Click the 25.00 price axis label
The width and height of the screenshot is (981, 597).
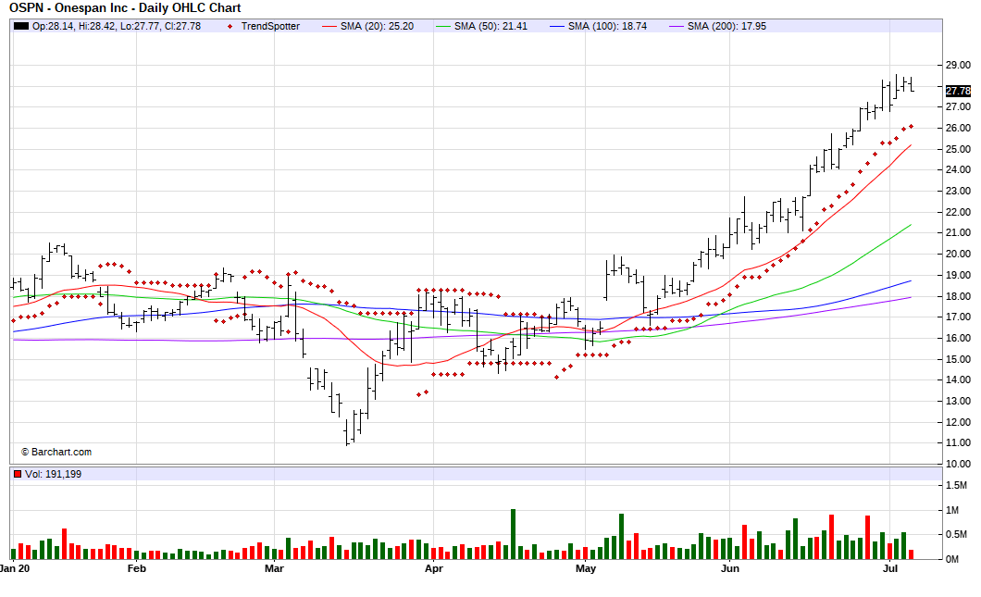point(958,149)
